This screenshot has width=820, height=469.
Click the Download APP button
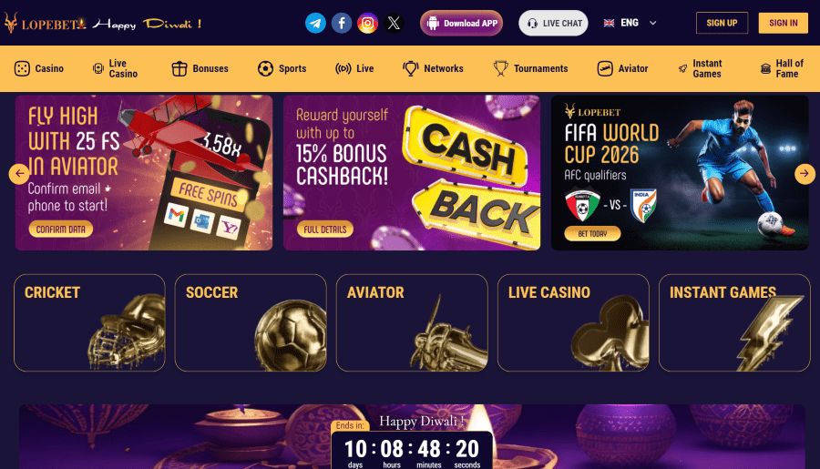(x=461, y=23)
